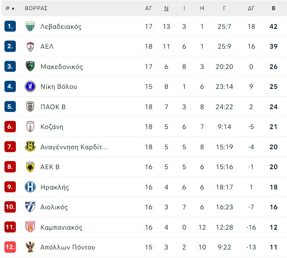Click the ΑΕΚ Β yellow eagle crest

click(30, 167)
